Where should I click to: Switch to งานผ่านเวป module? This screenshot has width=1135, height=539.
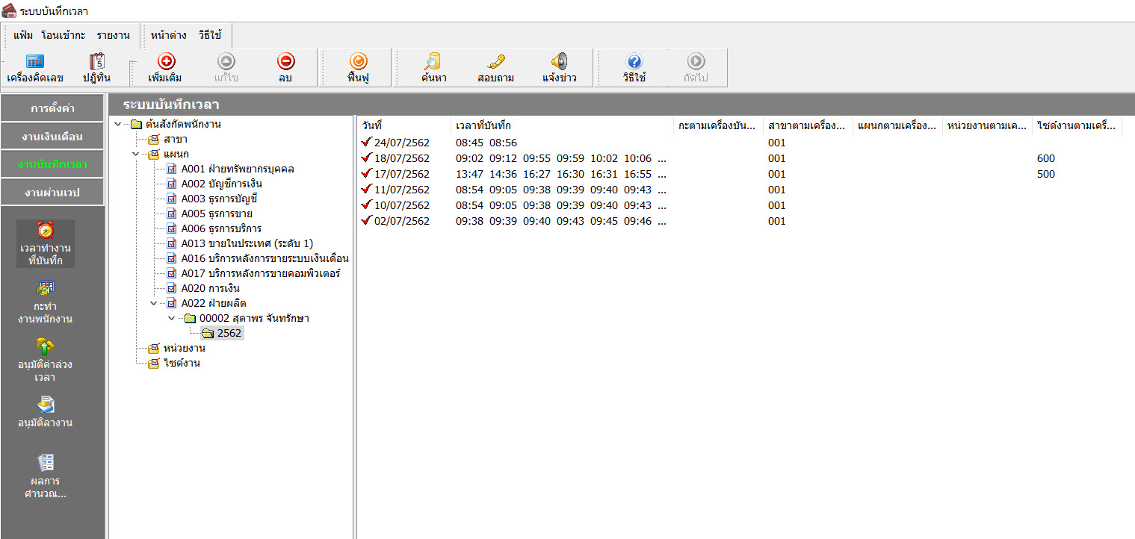coord(52,193)
